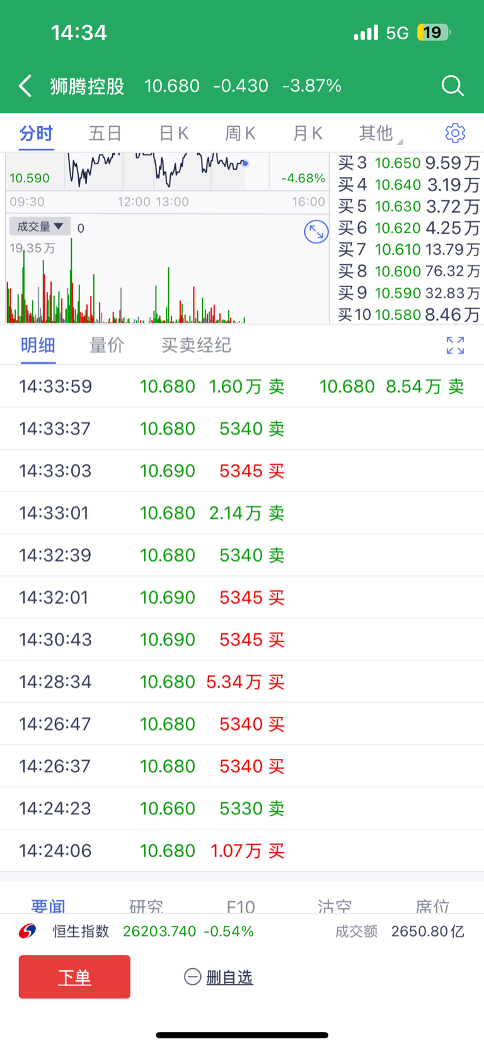Screen dimensions: 484x1049
Task: Open the 量价 tab
Action: [x=107, y=345]
